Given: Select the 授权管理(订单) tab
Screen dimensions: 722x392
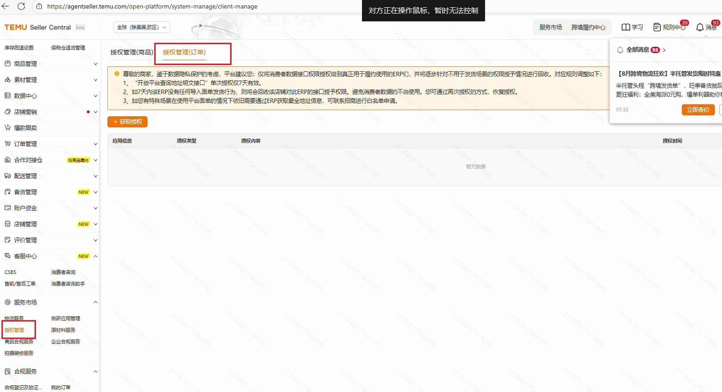Looking at the screenshot, I should pyautogui.click(x=184, y=52).
